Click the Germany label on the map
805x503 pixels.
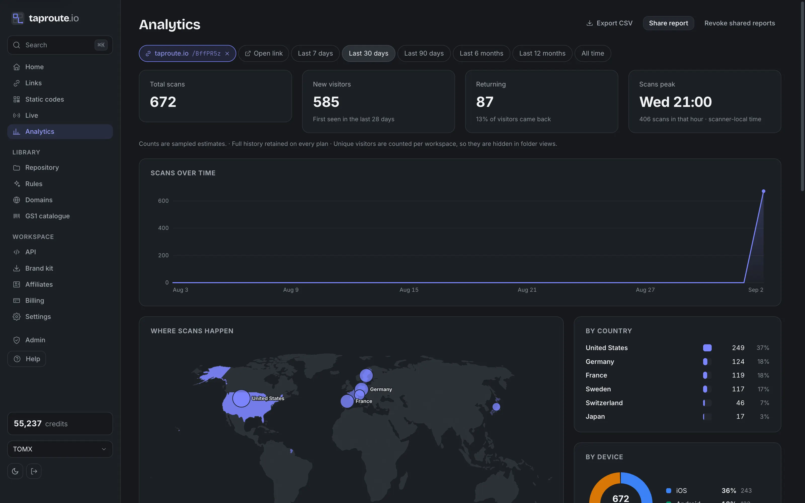pos(381,389)
